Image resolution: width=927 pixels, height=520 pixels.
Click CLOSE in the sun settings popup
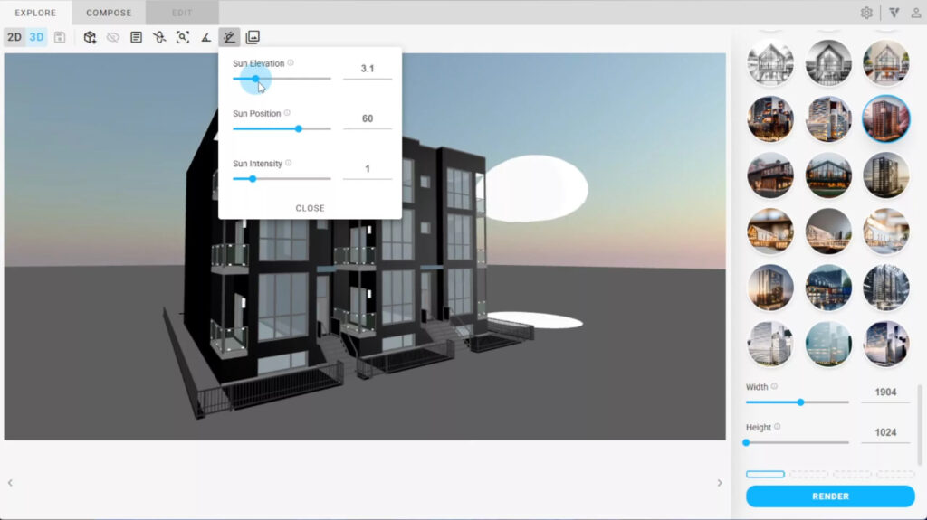click(310, 208)
